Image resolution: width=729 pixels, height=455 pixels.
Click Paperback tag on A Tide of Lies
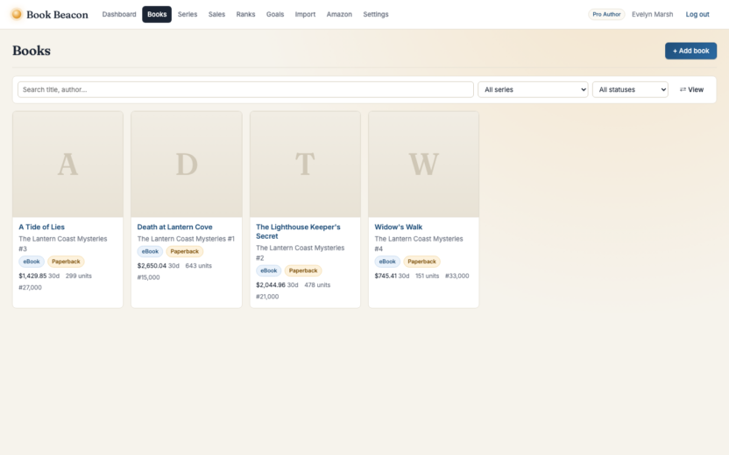(x=66, y=262)
